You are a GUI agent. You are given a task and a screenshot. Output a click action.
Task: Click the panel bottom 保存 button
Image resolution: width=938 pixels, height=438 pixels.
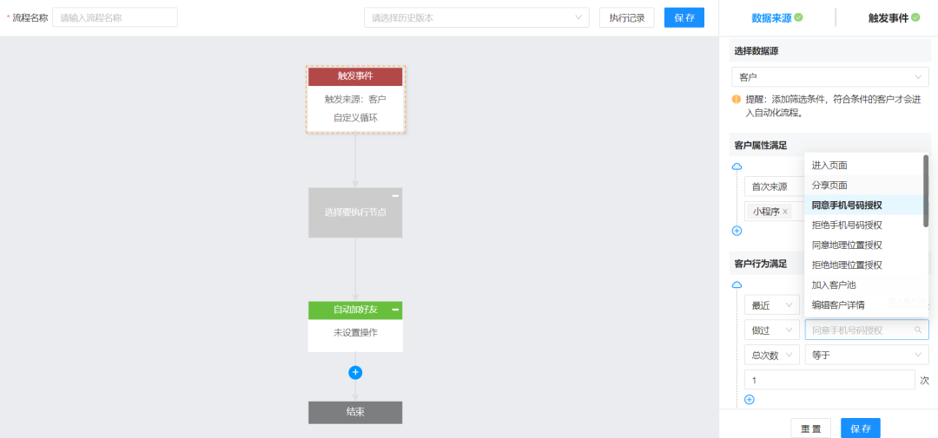(860, 428)
